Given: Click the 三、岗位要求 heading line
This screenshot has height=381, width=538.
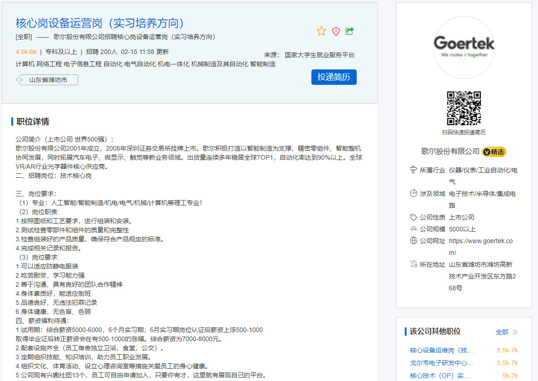Looking at the screenshot, I should point(36,194).
